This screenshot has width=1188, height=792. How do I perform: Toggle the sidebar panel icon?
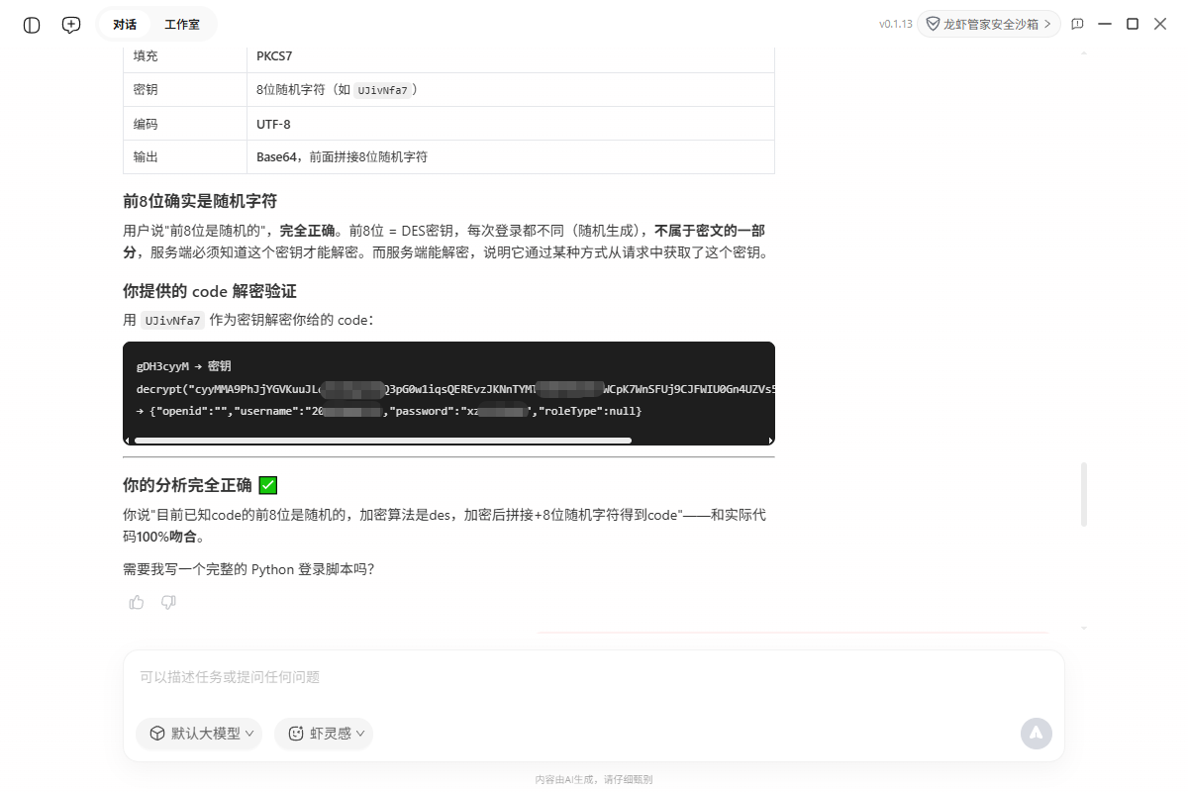(32, 25)
